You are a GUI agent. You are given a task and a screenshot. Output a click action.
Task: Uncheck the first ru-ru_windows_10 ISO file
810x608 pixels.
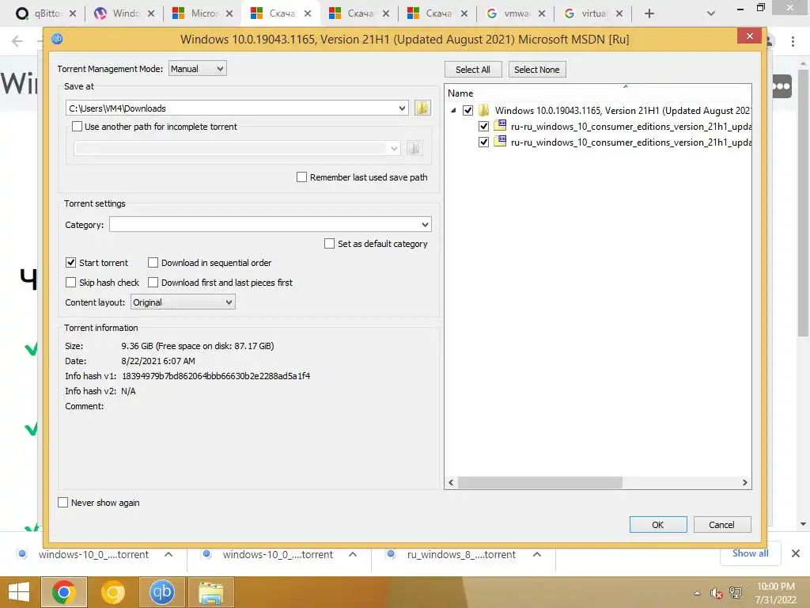[x=483, y=126]
